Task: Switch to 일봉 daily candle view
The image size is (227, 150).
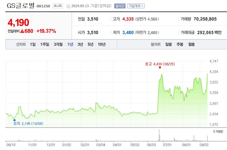Action: point(168,44)
